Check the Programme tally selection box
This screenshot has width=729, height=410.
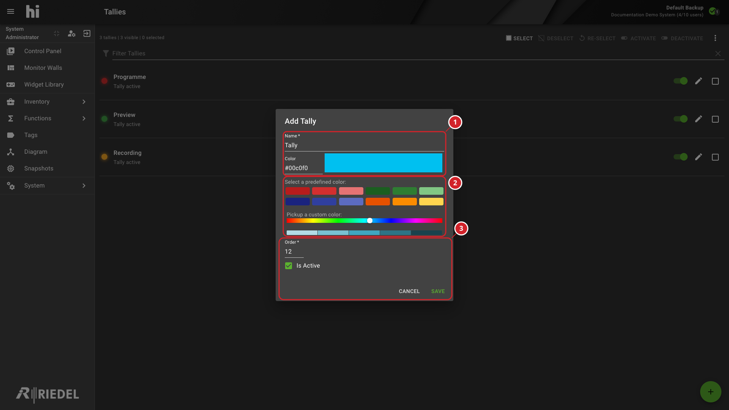coord(715,81)
